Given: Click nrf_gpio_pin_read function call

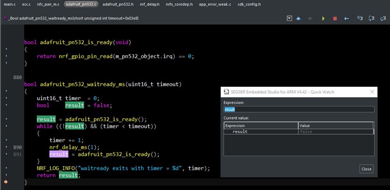Looking at the screenshot, I should (x=86, y=57).
